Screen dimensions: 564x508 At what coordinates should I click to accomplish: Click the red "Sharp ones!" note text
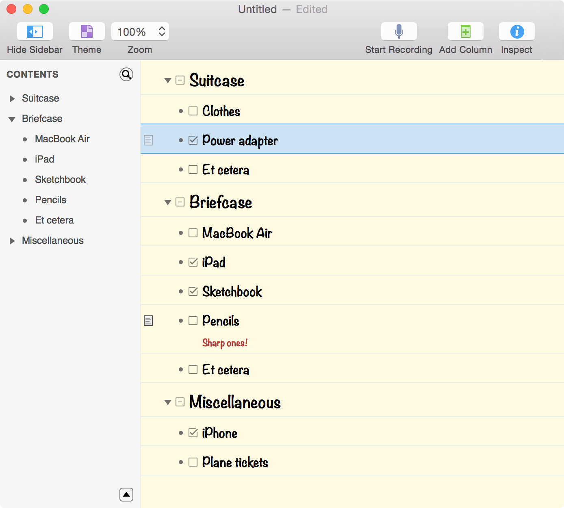225,343
